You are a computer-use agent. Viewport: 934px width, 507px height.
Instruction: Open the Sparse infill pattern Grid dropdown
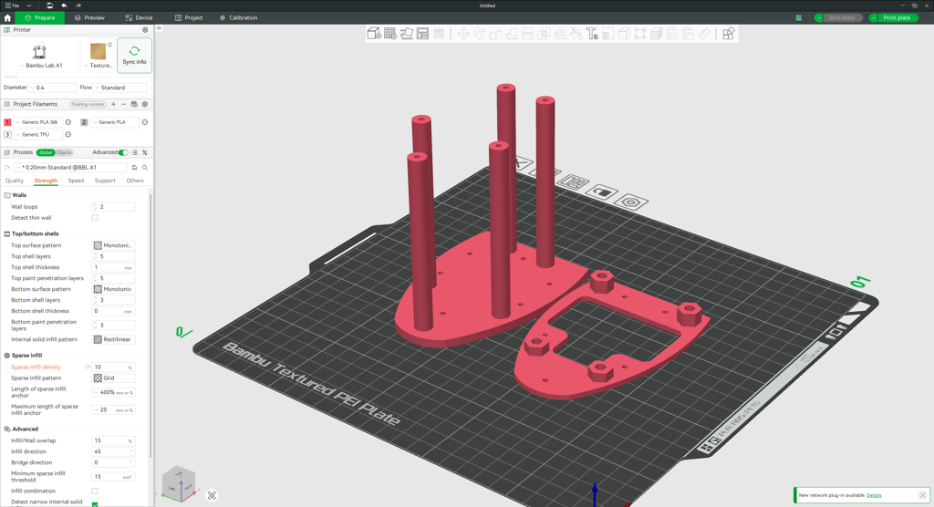coord(113,378)
